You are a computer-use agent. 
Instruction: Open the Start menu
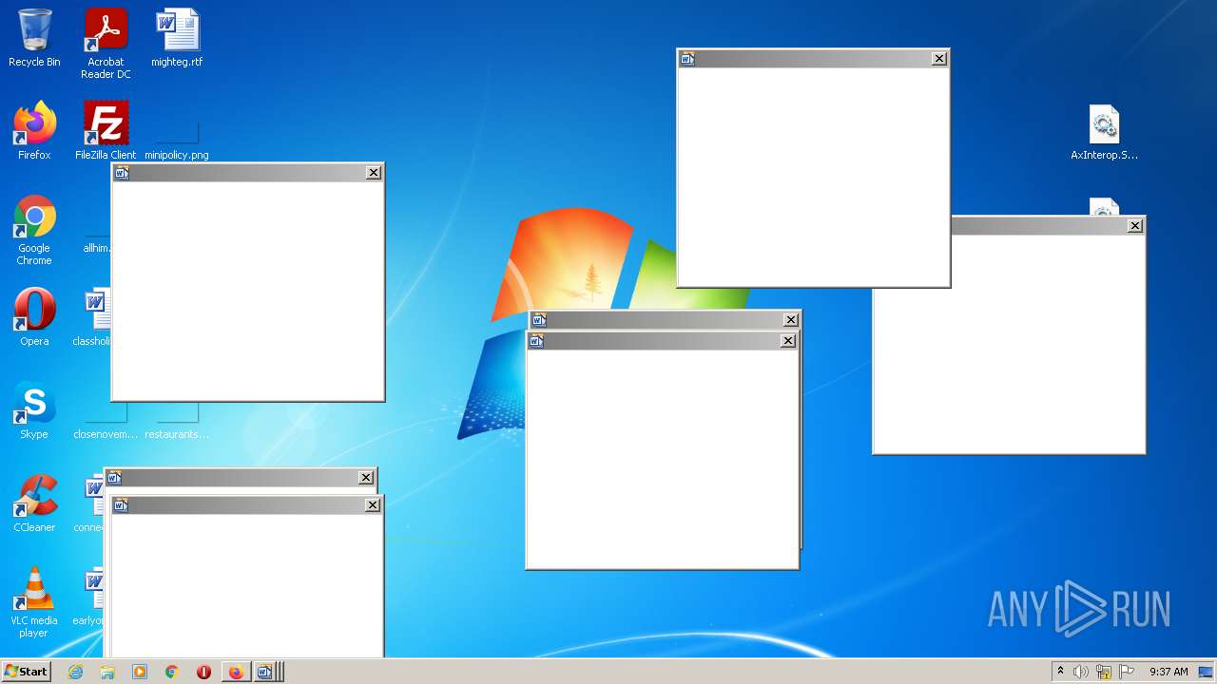click(26, 671)
